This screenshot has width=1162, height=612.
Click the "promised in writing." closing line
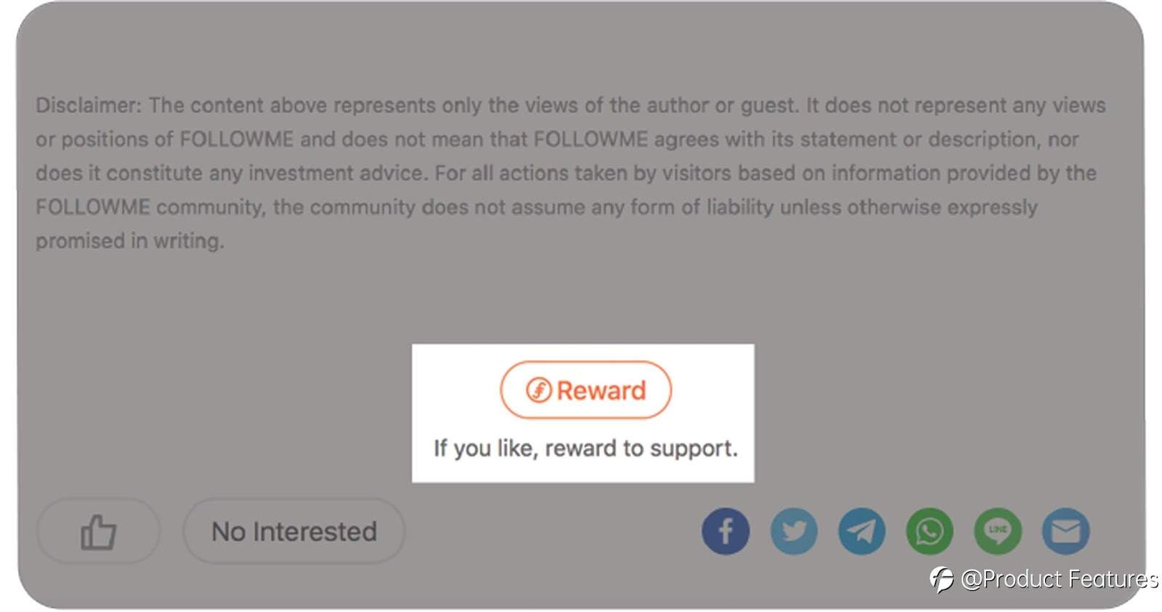[x=130, y=241]
